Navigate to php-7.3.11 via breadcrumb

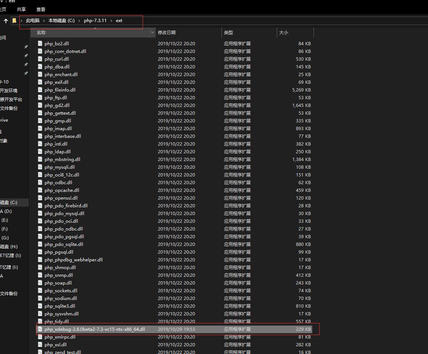pyautogui.click(x=95, y=21)
